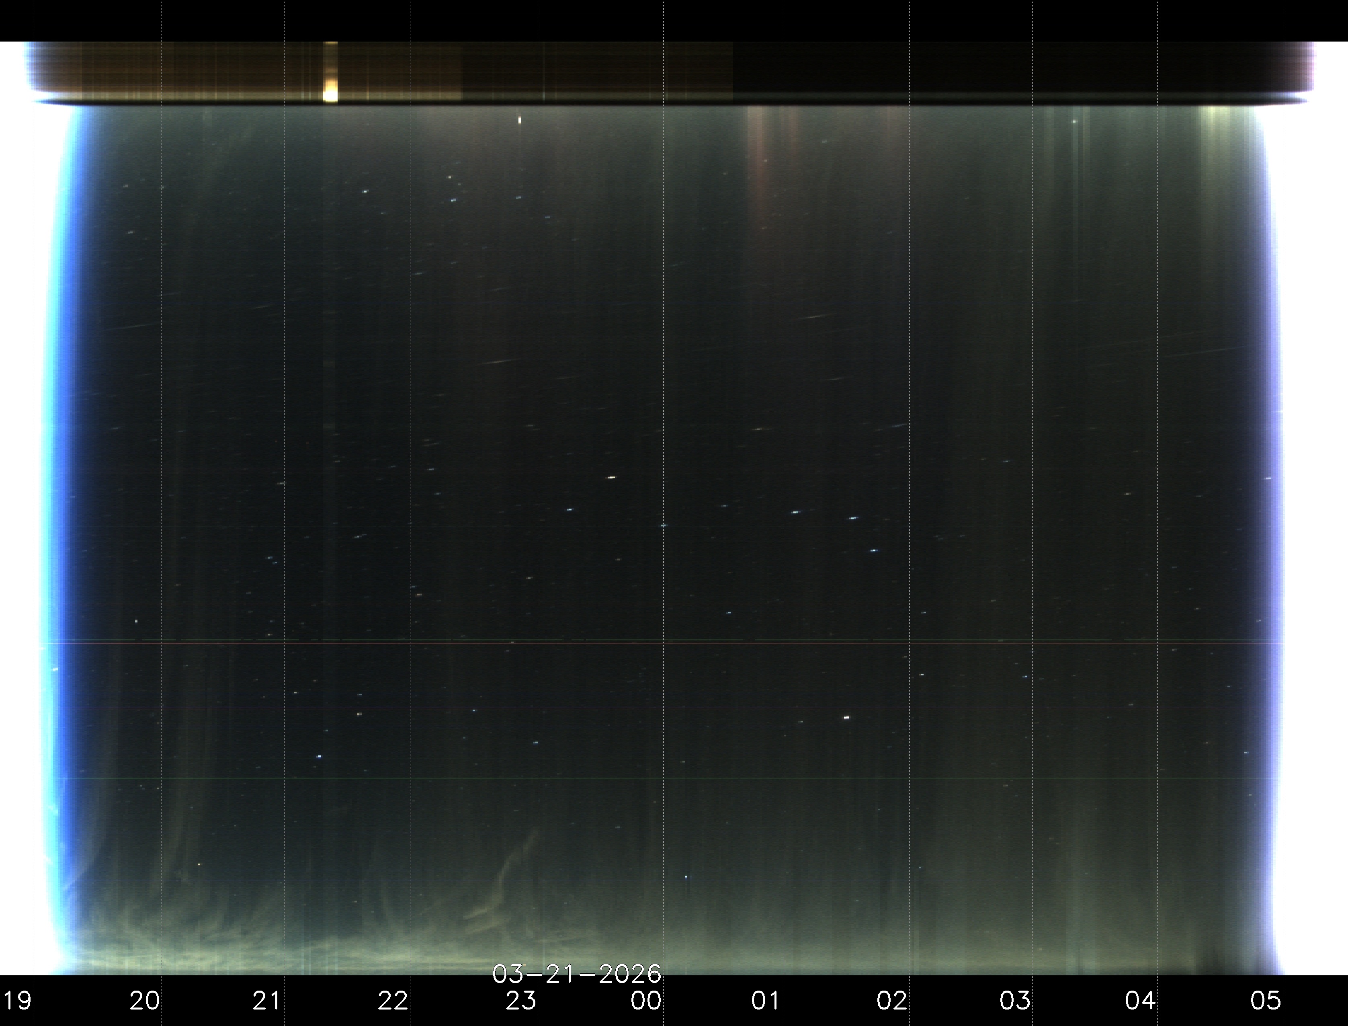Viewport: 1348px width, 1026px height.
Task: Click the 04 hour label
Action: click(1140, 1001)
